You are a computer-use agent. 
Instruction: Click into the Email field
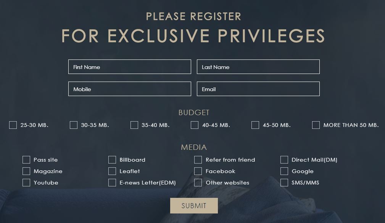pyautogui.click(x=258, y=89)
